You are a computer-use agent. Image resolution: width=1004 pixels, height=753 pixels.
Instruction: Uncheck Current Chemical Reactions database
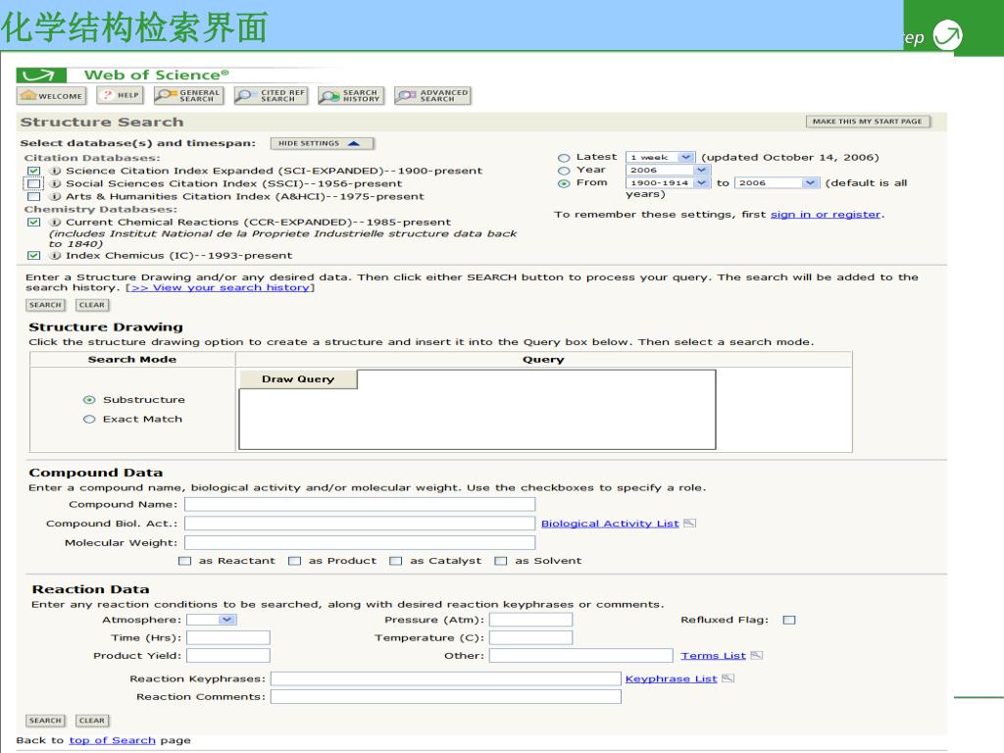coord(34,223)
